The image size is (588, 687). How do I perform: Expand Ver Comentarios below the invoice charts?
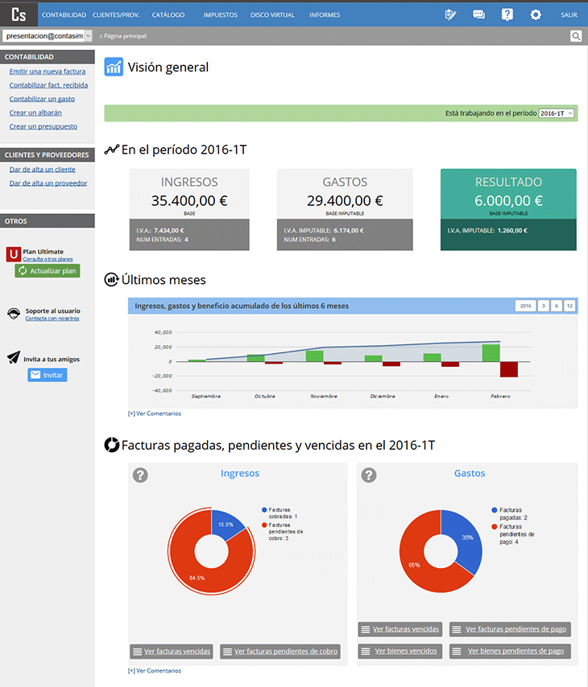(155, 670)
